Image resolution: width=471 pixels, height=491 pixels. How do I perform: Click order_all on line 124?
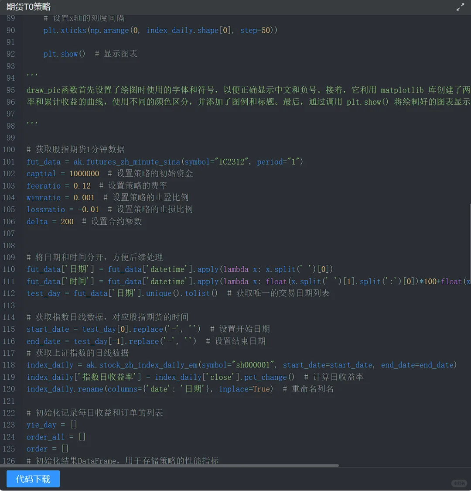pos(46,437)
